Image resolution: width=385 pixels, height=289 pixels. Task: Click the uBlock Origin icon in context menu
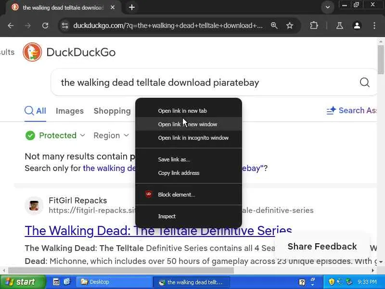(149, 194)
